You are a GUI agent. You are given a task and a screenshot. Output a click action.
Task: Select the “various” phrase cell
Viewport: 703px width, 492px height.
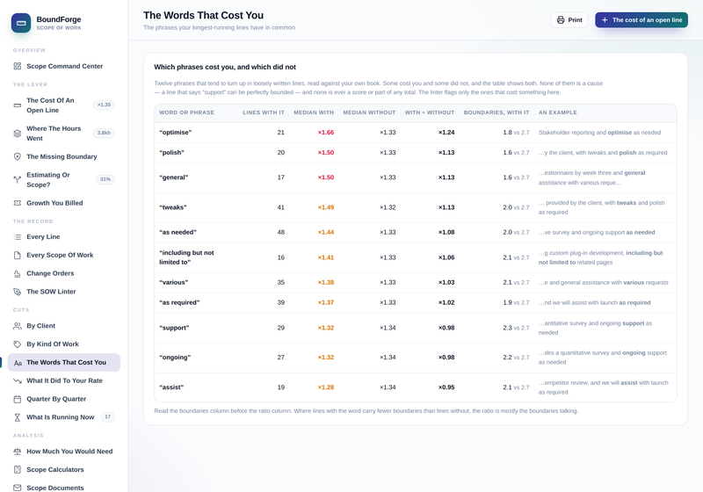tap(173, 282)
